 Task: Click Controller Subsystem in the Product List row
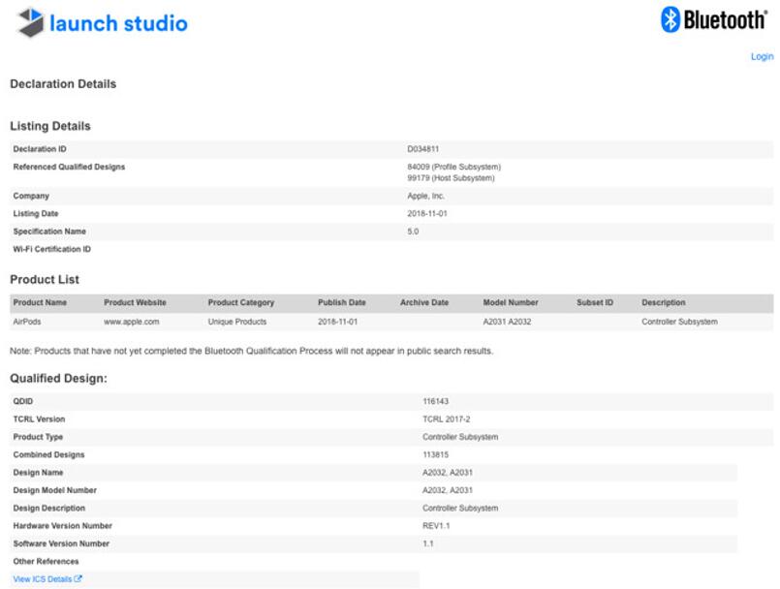(679, 322)
